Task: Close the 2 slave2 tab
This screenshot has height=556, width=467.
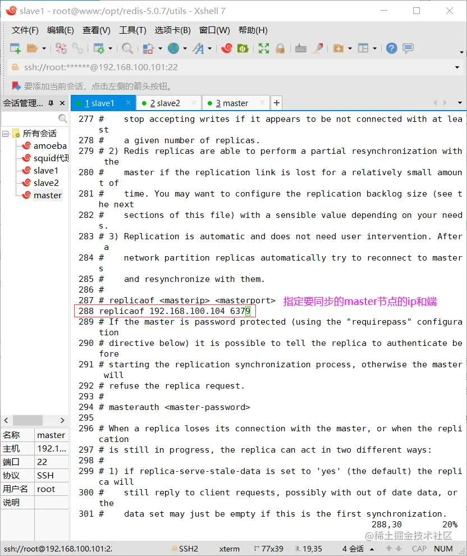Action: [194, 102]
